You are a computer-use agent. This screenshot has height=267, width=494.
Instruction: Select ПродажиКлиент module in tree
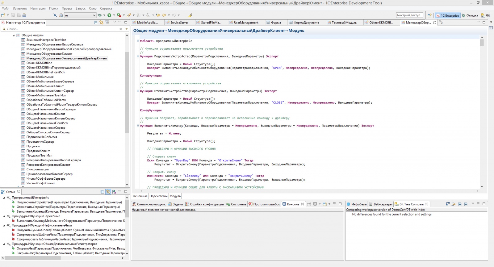pos(38,151)
